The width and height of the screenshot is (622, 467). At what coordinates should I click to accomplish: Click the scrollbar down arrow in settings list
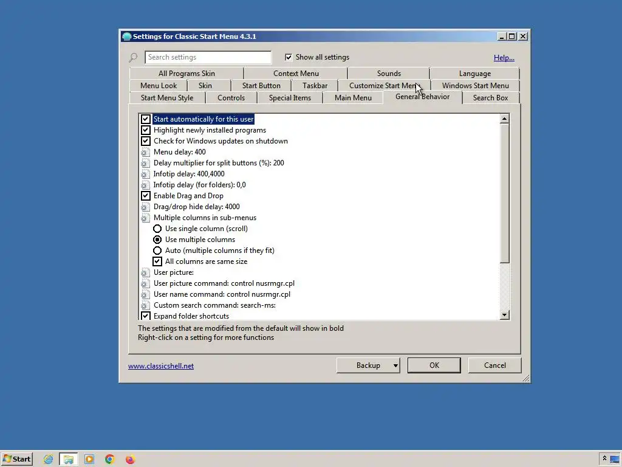coord(504,315)
